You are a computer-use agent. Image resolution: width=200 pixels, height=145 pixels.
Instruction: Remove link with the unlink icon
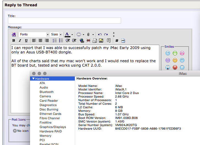tap(88, 41)
